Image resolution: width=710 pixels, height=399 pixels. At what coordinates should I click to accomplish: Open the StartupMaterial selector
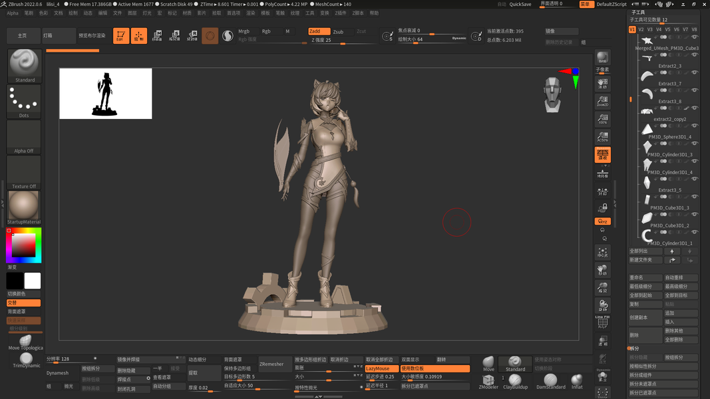pos(24,207)
